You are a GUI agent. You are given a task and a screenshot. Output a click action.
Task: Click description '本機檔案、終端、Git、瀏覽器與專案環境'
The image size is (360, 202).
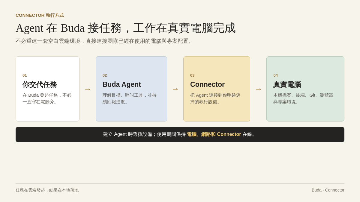(x=303, y=98)
